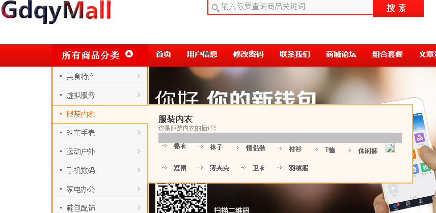Click the QR code image
Screen dimensions: 436x213
(x=181, y=199)
